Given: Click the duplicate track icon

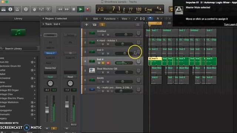Looking at the screenshot, I should pos(94,25).
